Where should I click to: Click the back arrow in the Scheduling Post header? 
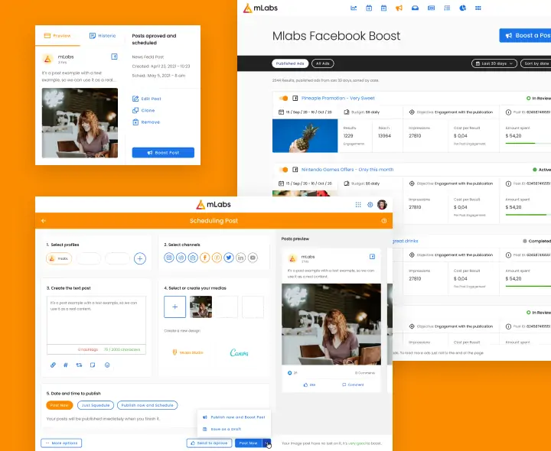[x=44, y=221]
